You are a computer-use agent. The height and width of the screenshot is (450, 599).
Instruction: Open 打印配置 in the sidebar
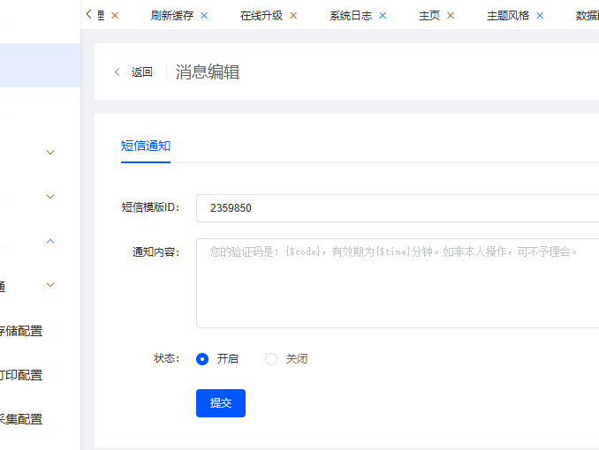(21, 375)
